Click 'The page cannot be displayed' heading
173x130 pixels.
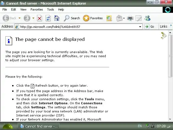tap(50, 40)
